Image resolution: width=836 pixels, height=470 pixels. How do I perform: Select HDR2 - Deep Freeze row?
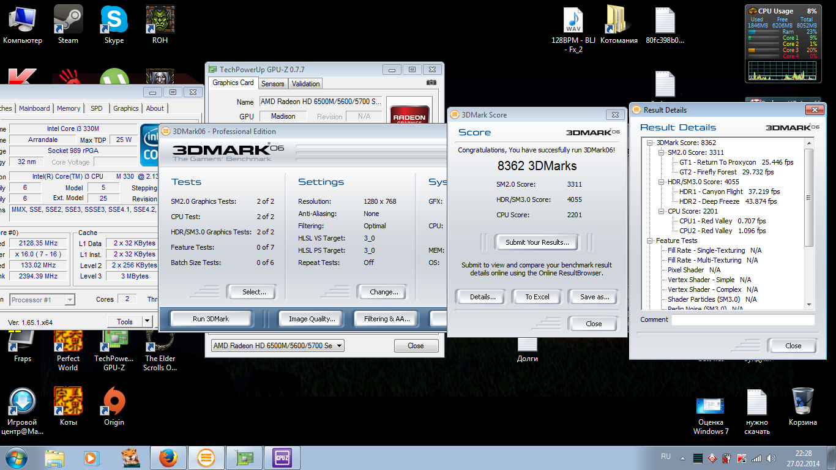click(x=728, y=201)
